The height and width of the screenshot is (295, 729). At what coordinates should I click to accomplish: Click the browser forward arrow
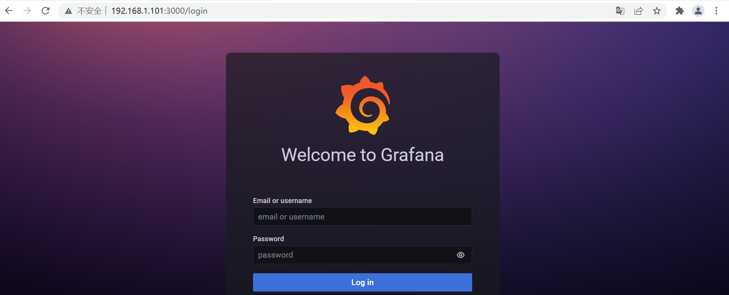[x=27, y=11]
